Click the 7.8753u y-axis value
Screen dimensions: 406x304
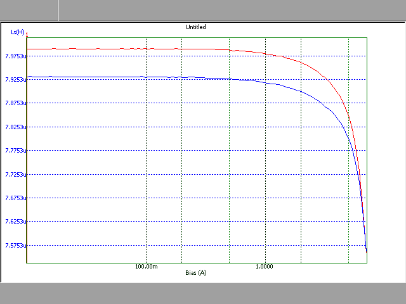(x=16, y=103)
